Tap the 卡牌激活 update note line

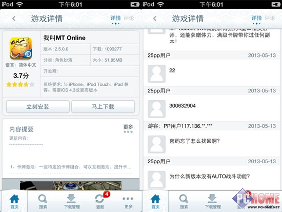tap(71, 167)
